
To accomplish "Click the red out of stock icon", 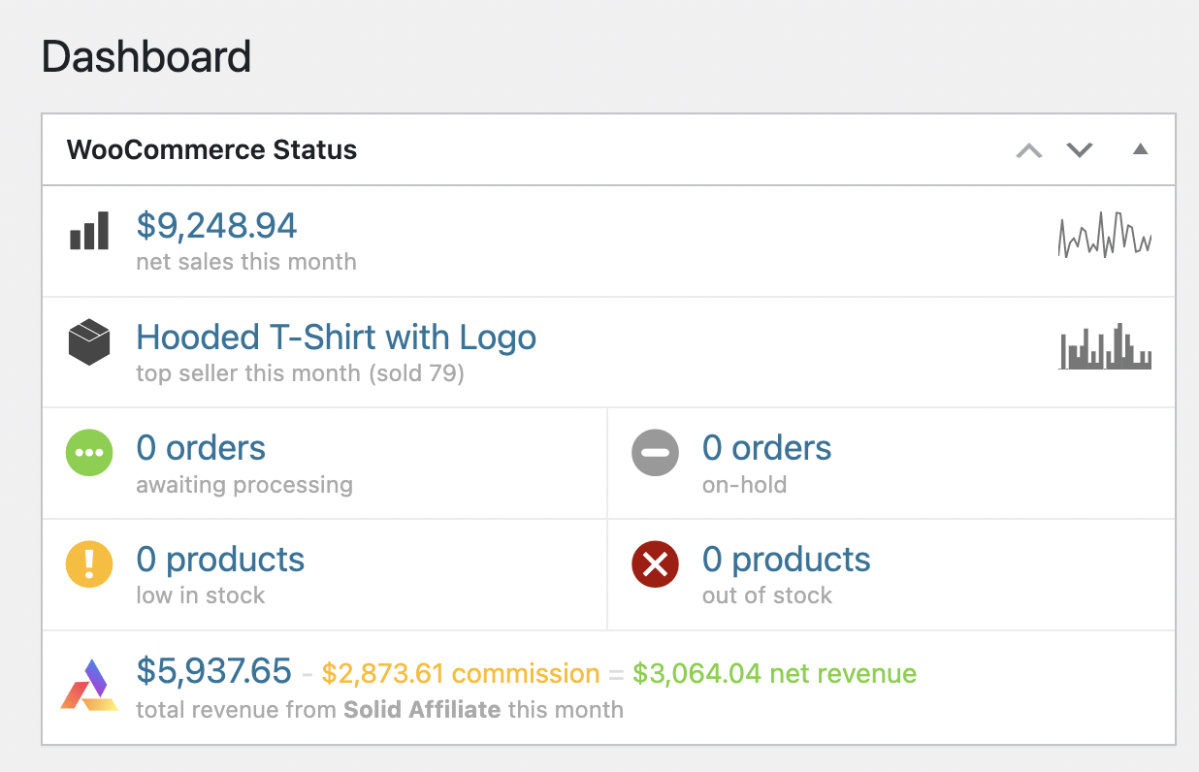I will tap(656, 563).
